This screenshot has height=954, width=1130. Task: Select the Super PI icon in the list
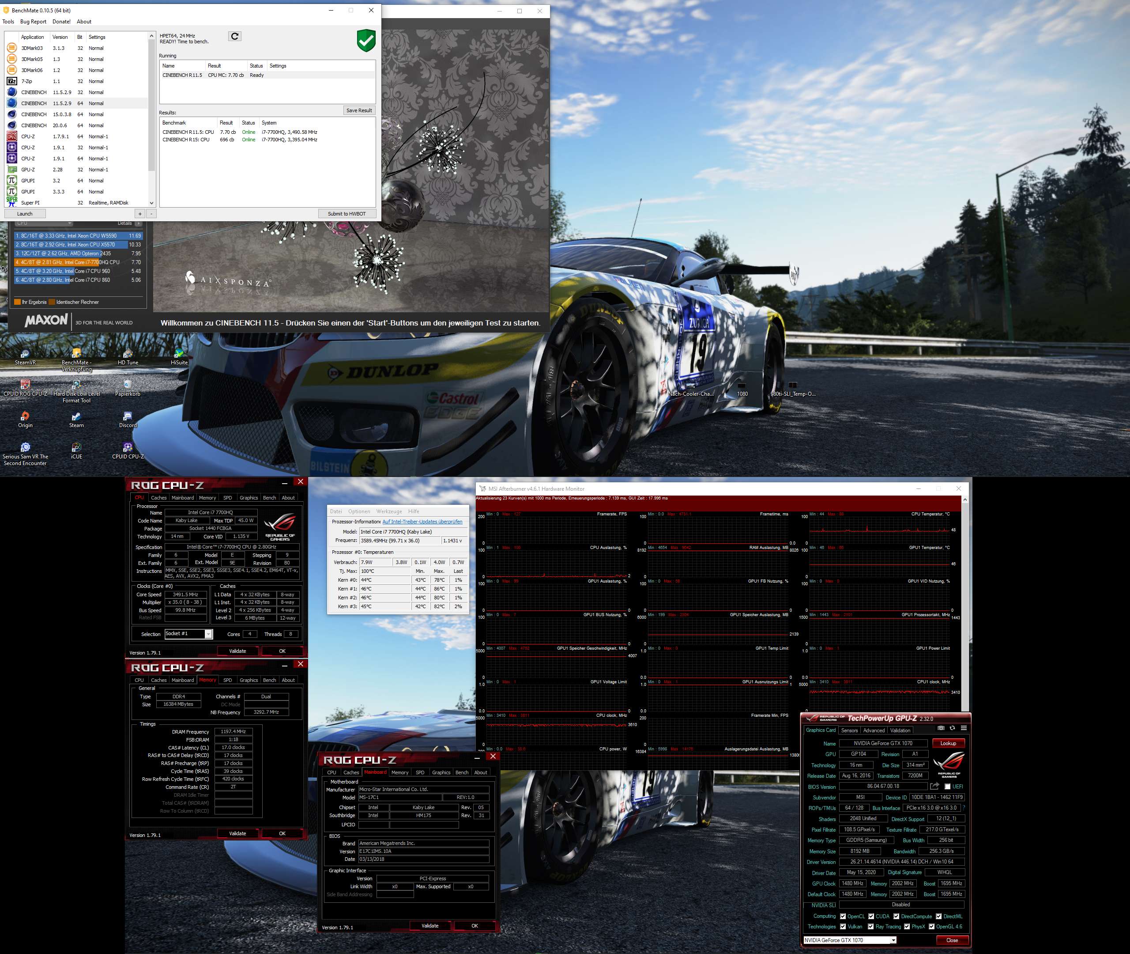11,202
